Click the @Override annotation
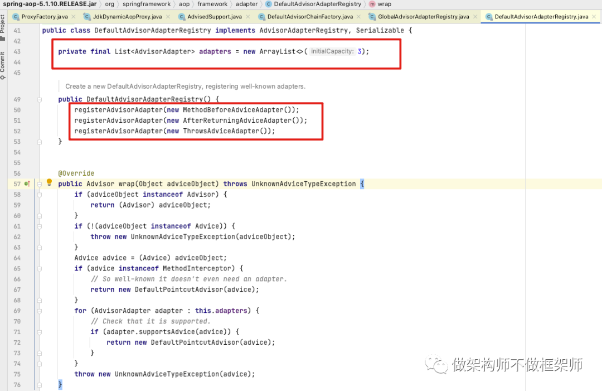This screenshot has width=602, height=391. (x=76, y=173)
